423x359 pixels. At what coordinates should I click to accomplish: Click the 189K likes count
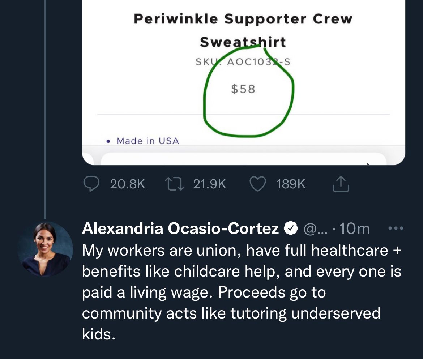point(291,184)
